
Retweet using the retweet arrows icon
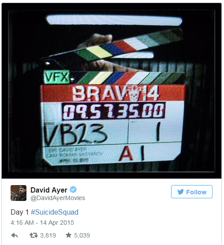34,235
